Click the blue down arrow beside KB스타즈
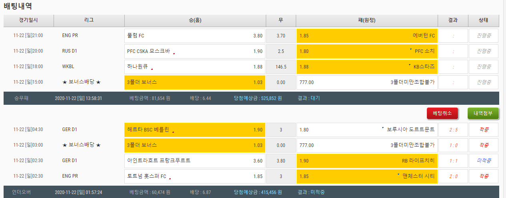This screenshot has height=198, width=506. (409, 65)
